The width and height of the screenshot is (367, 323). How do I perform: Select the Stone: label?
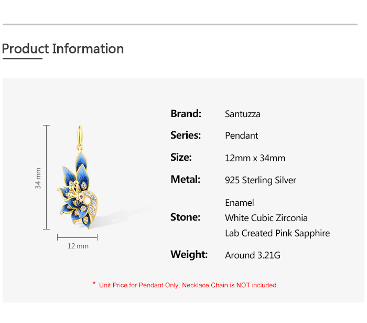tap(185, 217)
